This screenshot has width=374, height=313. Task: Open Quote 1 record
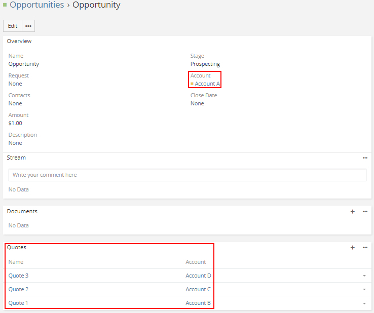pos(18,303)
